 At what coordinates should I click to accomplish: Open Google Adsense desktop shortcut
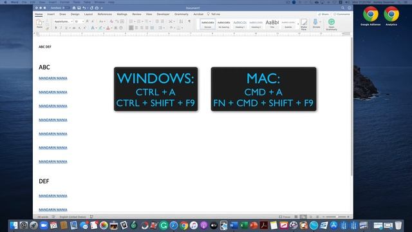371,15
